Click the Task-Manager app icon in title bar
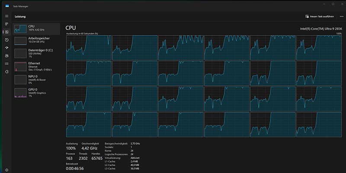Image resolution: width=346 pixels, height=173 pixels. (6, 6)
